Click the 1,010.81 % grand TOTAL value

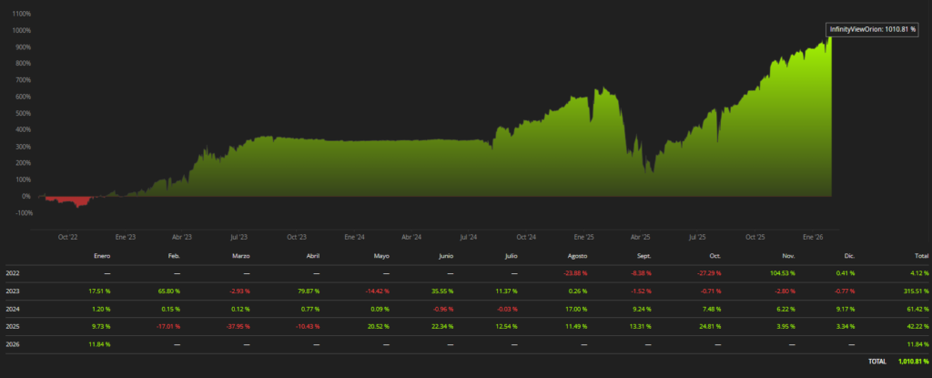coord(910,362)
